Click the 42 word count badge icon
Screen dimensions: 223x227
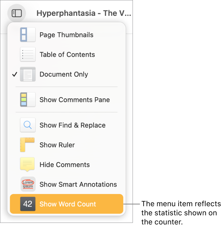(27, 204)
